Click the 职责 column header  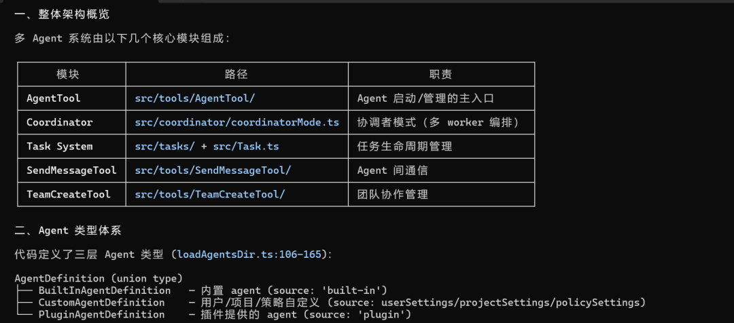coord(440,75)
